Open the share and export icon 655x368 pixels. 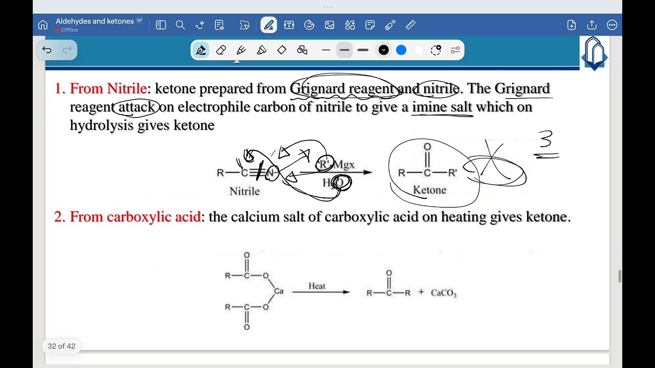592,25
